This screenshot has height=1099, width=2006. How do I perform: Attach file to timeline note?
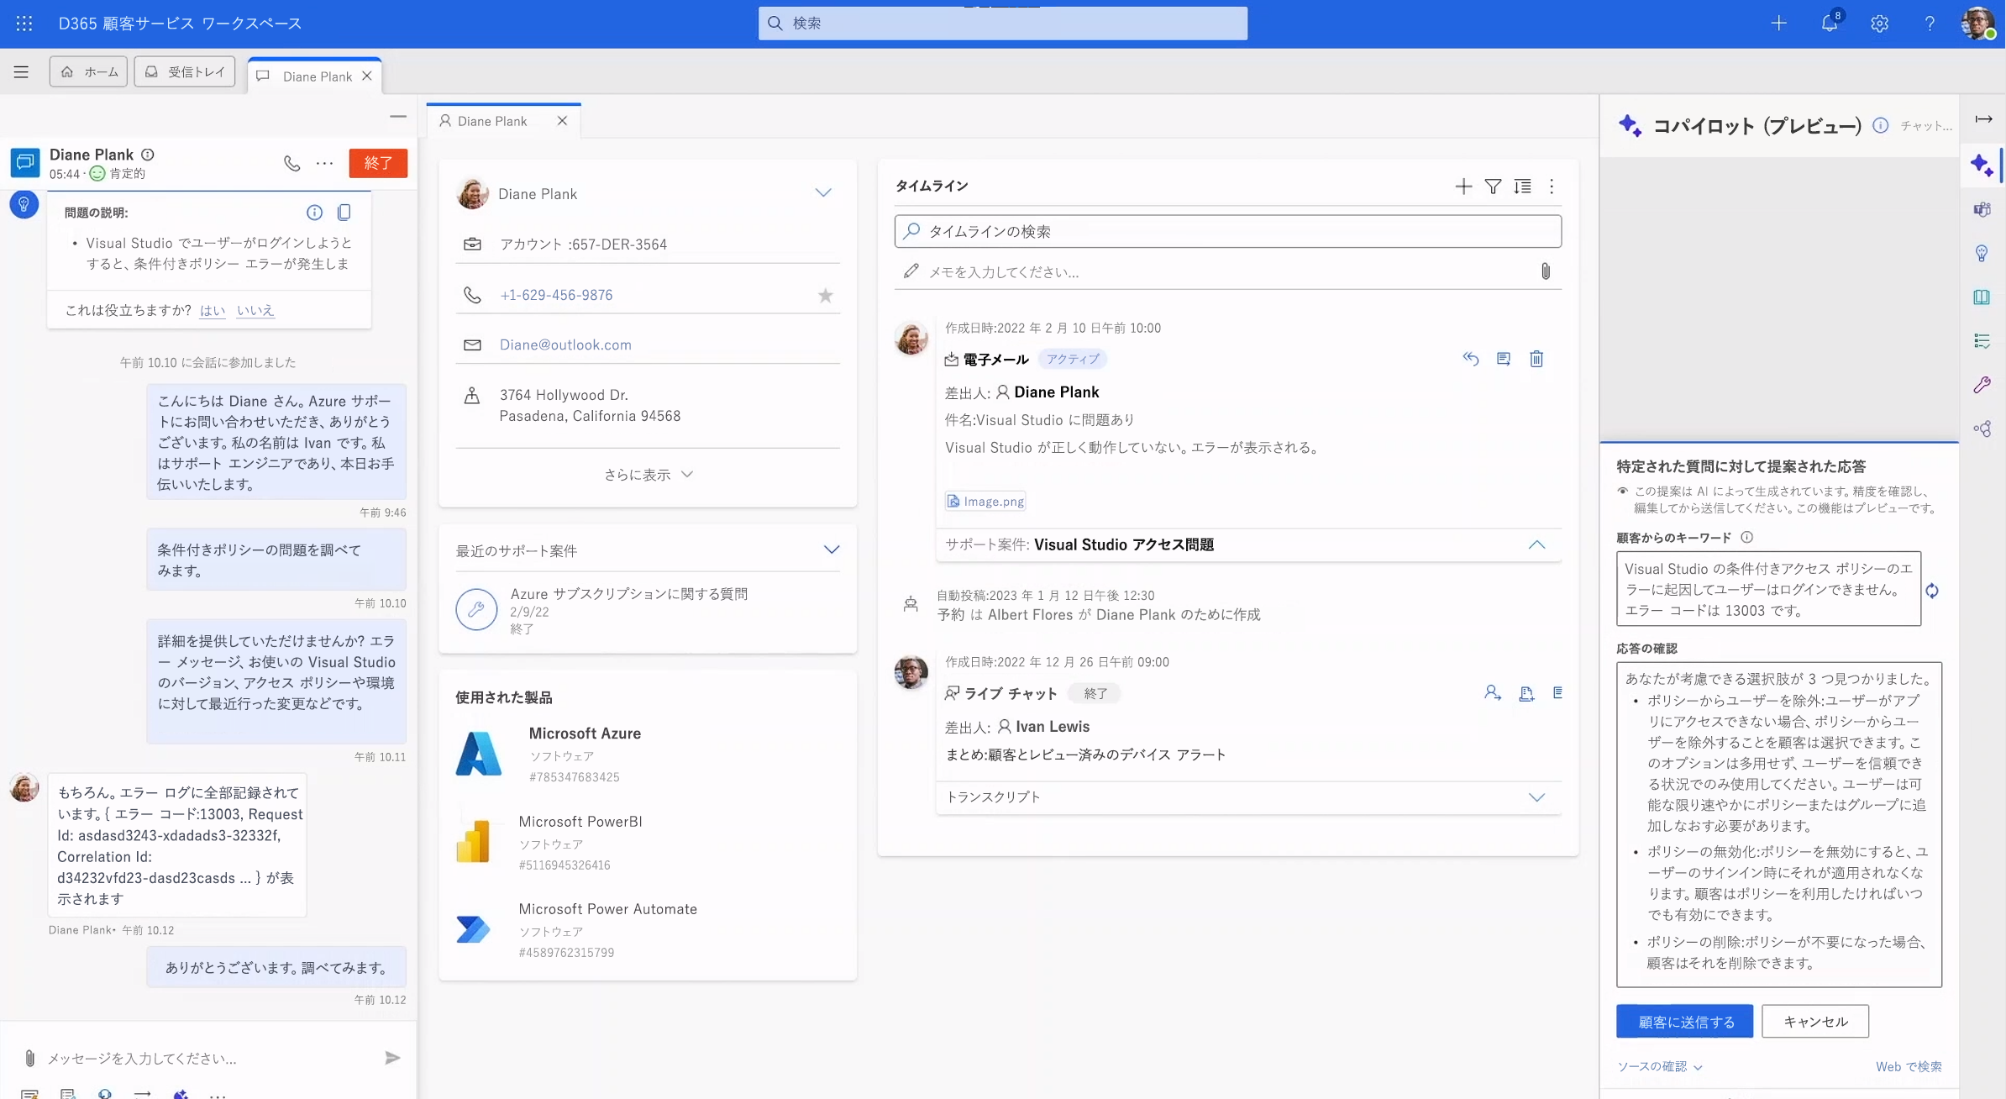click(x=1545, y=271)
